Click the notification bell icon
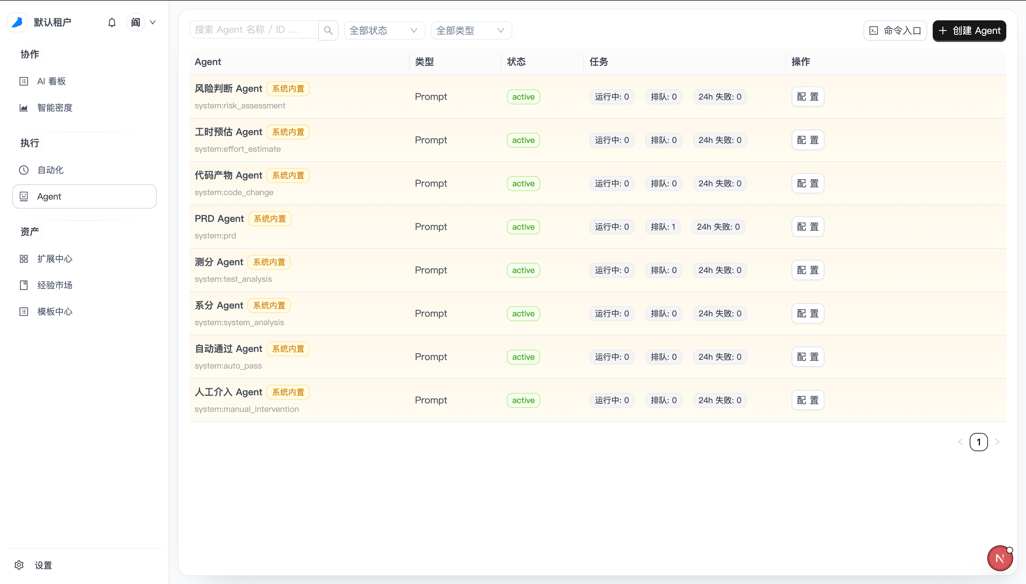 coord(112,22)
